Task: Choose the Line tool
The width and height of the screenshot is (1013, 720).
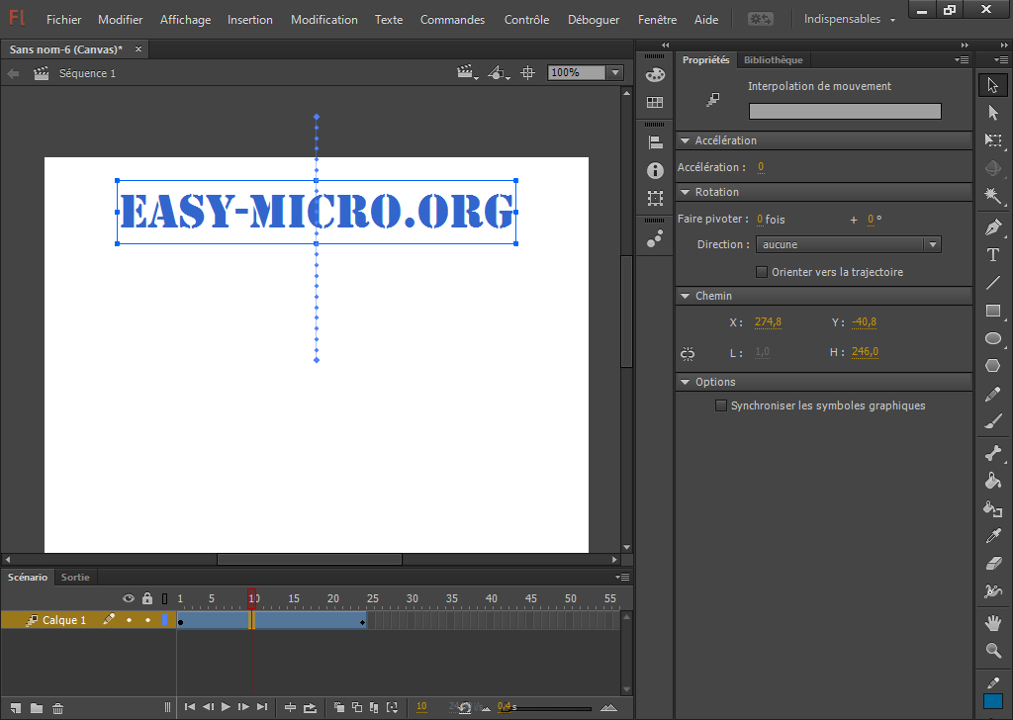Action: (993, 283)
